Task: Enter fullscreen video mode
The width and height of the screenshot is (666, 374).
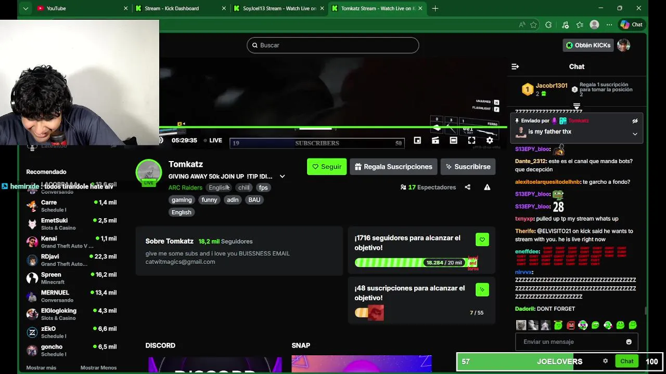Action: (x=471, y=140)
